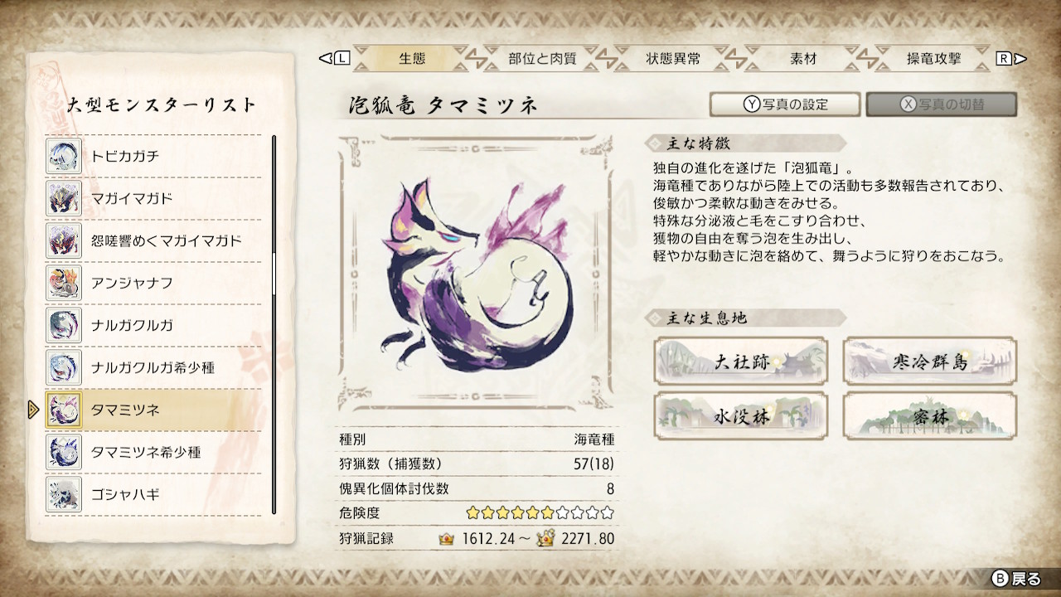The image size is (1061, 597).
Task: Select the ナルガクルガ希少種 icon
Action: 64,367
